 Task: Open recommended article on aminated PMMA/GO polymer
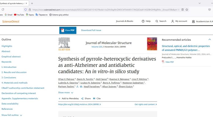186,48
